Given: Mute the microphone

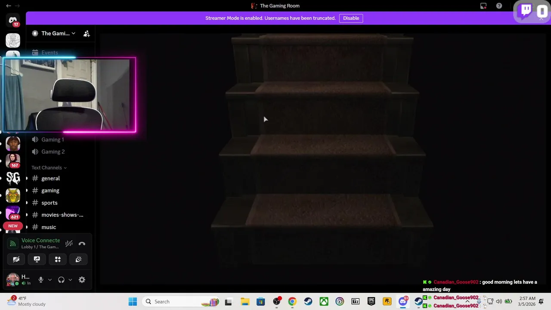Looking at the screenshot, I should tap(41, 280).
